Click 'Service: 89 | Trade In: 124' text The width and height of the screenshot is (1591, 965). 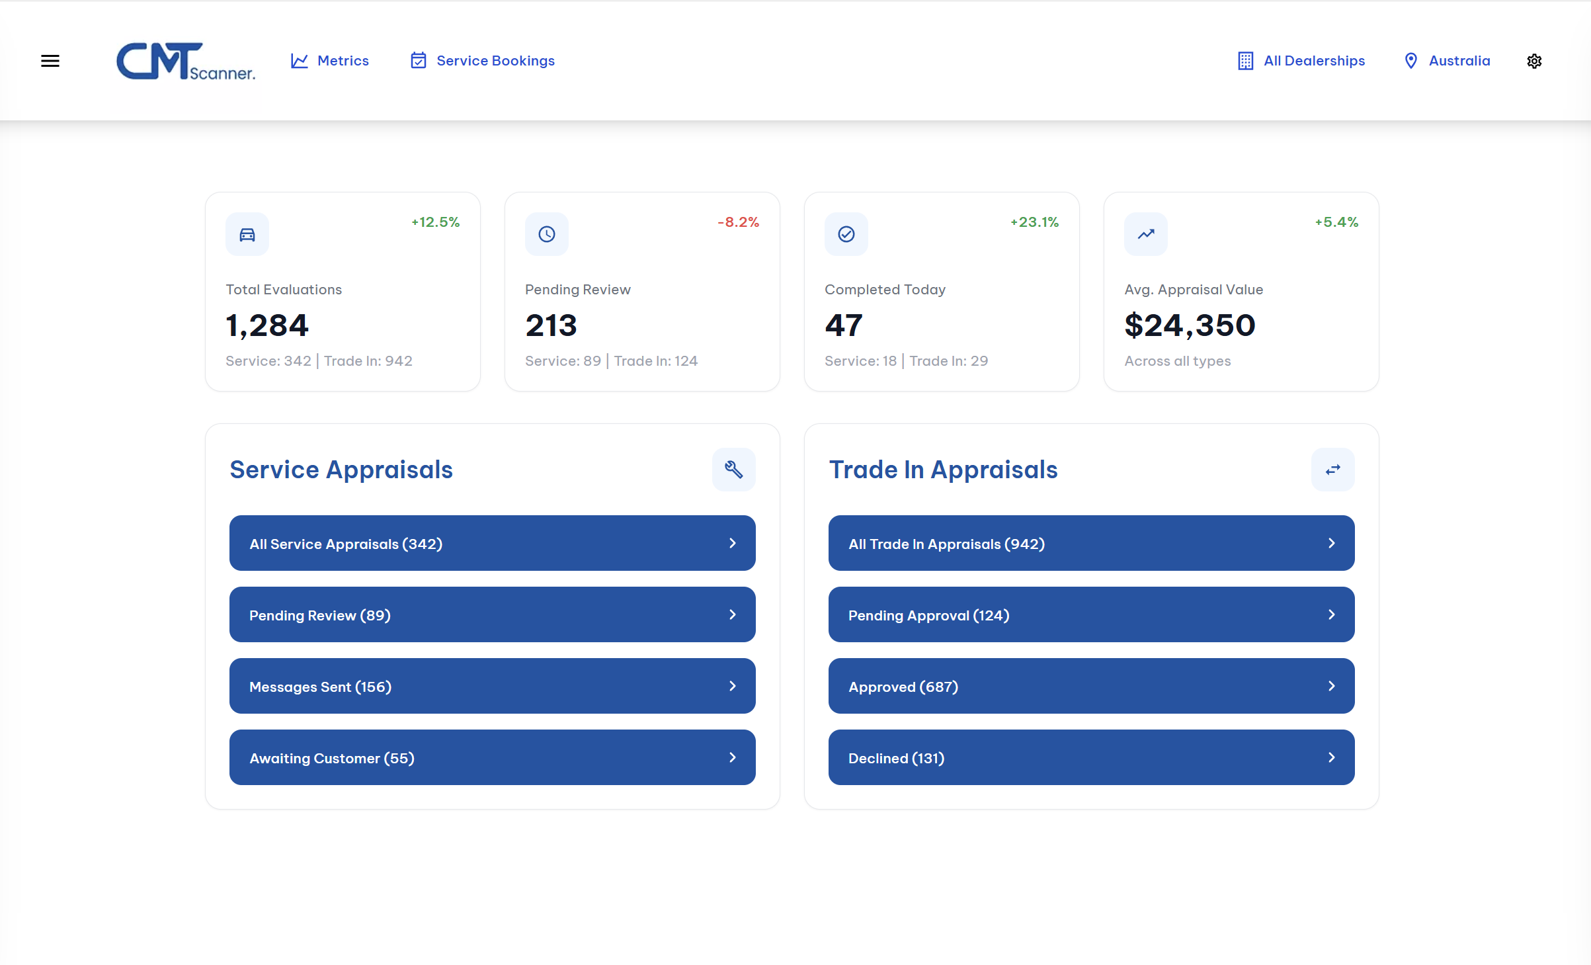(611, 361)
